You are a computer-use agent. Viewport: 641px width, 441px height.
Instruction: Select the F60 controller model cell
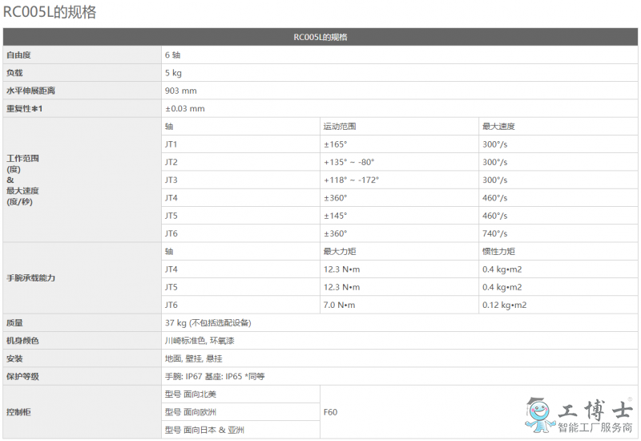(x=330, y=412)
